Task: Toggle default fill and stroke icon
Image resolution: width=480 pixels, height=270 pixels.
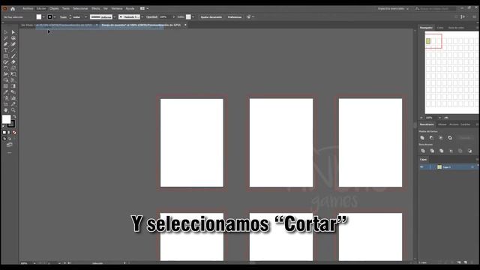Action: 3,126
